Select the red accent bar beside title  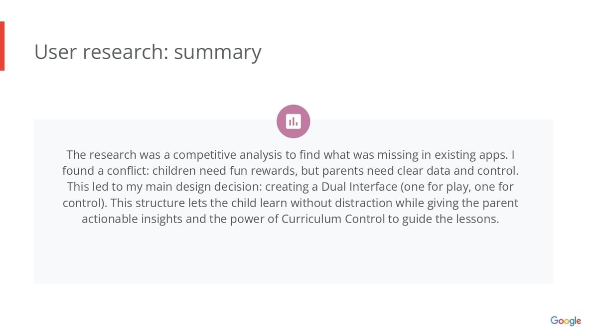pos(2,46)
